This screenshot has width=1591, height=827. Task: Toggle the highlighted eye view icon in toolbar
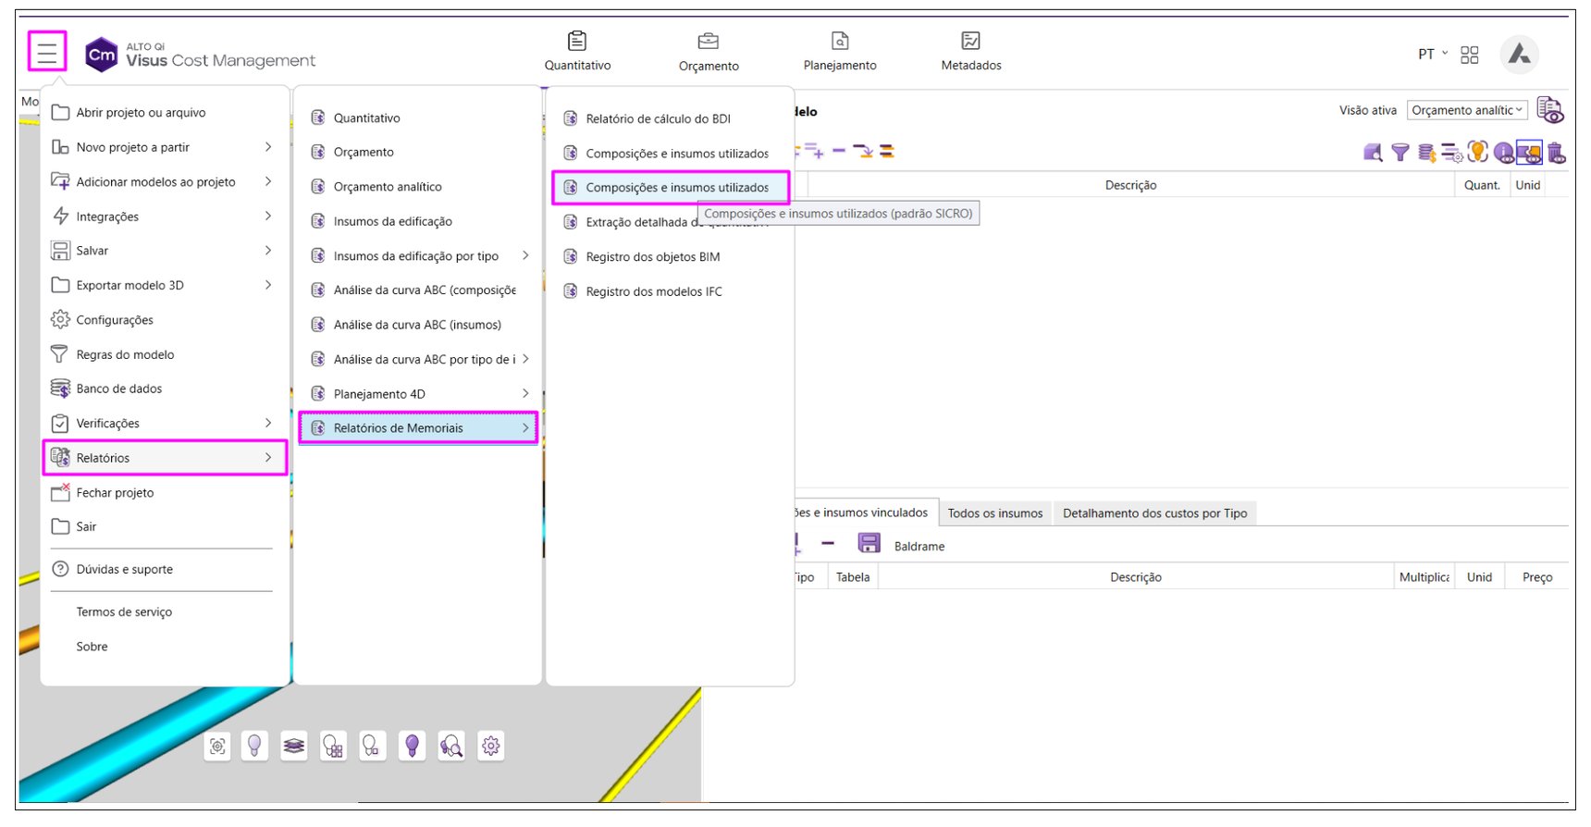[1529, 153]
